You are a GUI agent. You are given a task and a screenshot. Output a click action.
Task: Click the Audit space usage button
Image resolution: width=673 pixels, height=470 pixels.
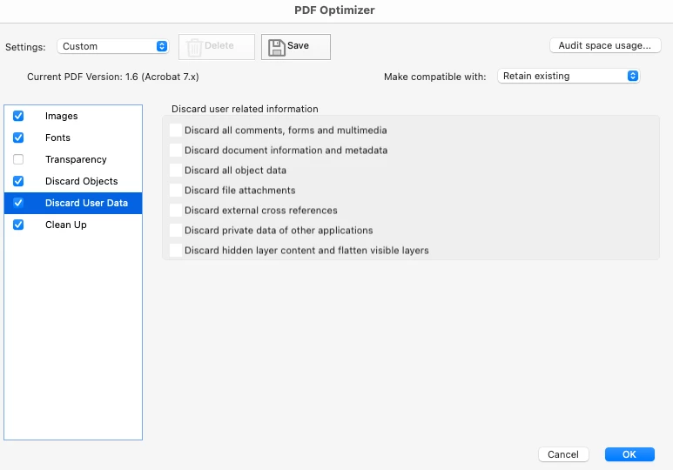point(604,46)
